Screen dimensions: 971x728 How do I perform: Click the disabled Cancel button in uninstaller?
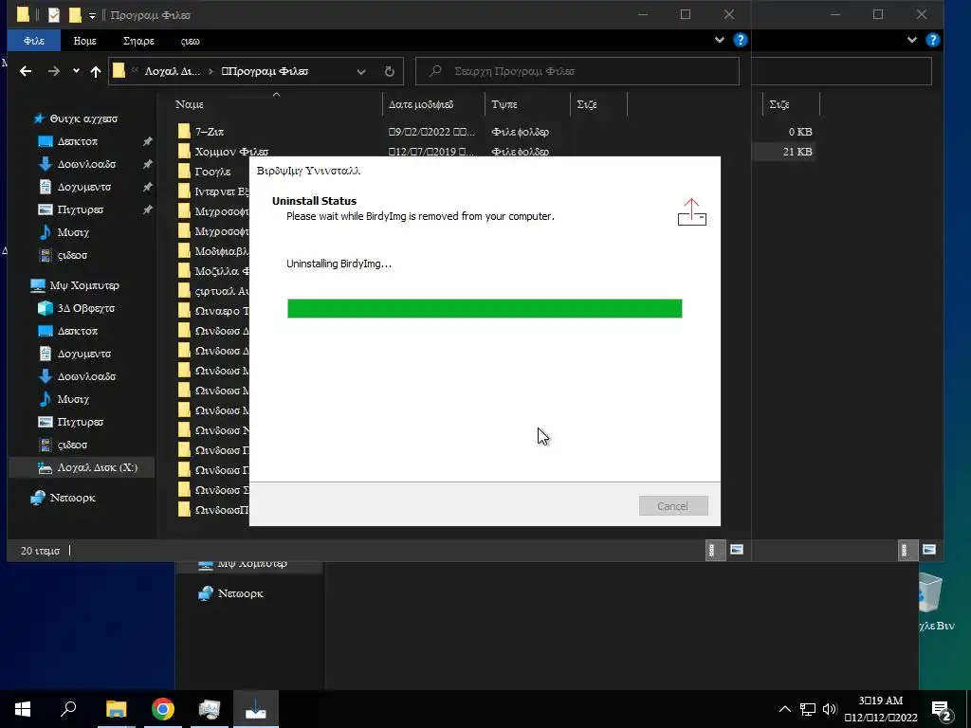[x=673, y=506]
